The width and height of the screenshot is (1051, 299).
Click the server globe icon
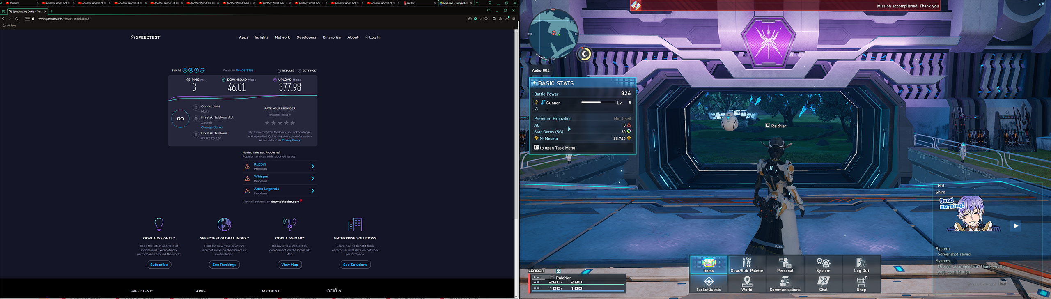[x=196, y=119]
